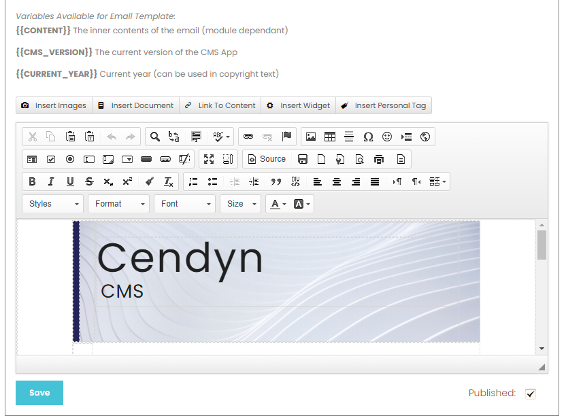Toggle Strikethrough formatting
Screen dimensions: 566x420
[x=89, y=181]
